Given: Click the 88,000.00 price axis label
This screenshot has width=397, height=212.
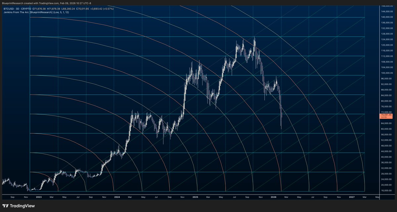Looking at the screenshot, I should pyautogui.click(x=386, y=90).
